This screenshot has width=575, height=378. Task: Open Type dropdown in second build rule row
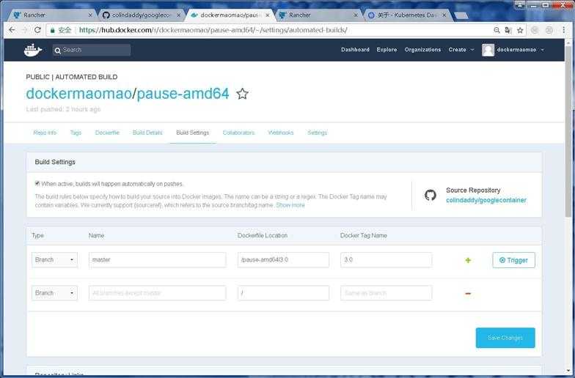(x=54, y=293)
